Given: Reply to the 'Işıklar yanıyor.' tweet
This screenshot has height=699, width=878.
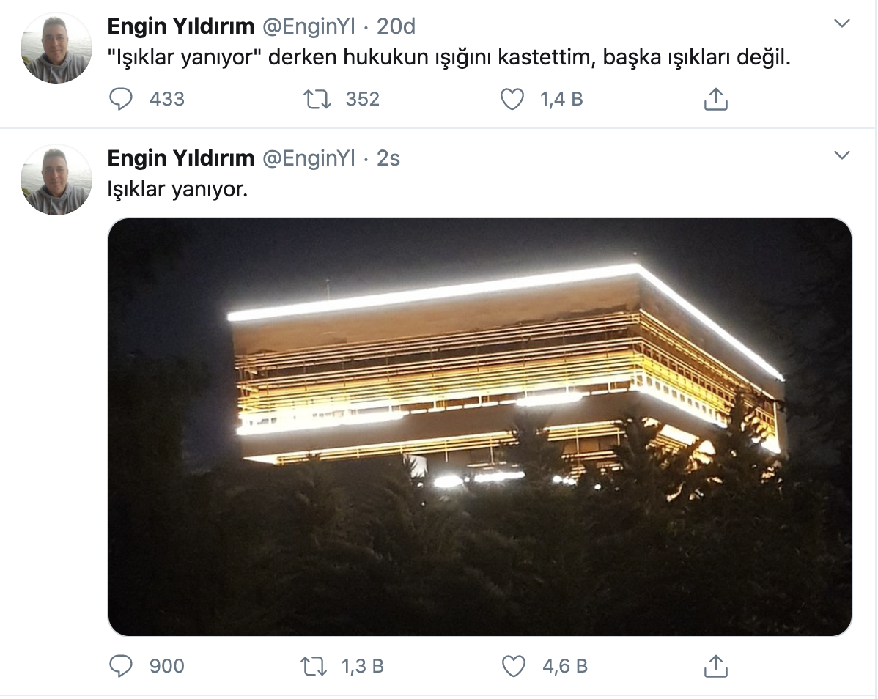Looking at the screenshot, I should pos(120,666).
